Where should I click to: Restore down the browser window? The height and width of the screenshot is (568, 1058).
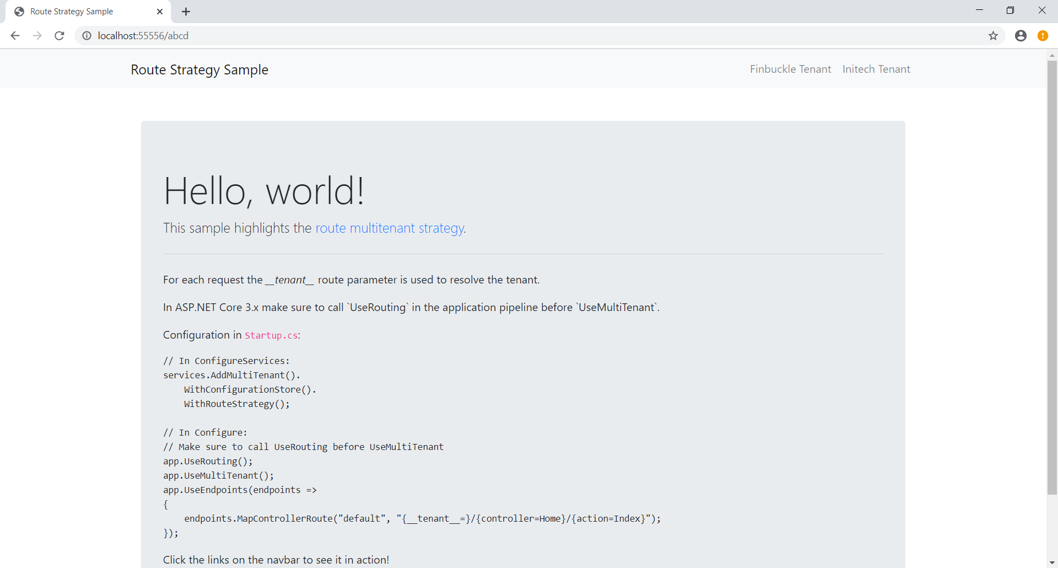tap(1010, 10)
